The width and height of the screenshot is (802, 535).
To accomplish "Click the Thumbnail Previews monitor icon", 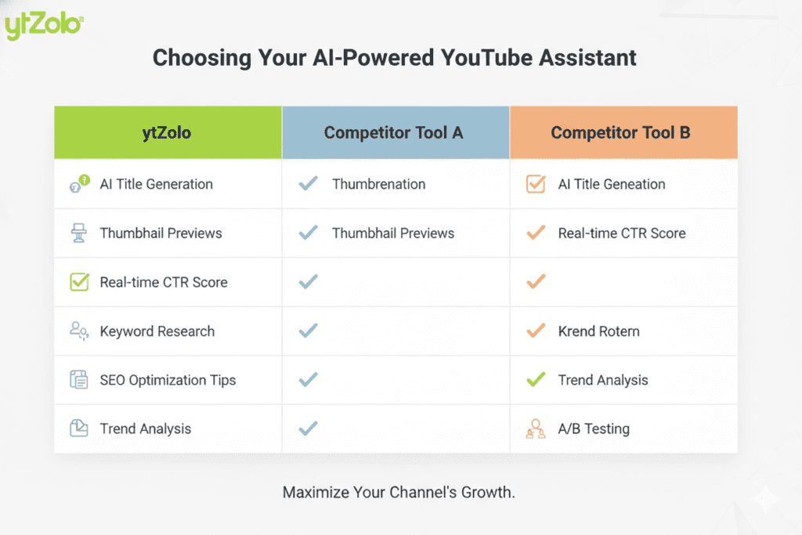I will pos(79,233).
